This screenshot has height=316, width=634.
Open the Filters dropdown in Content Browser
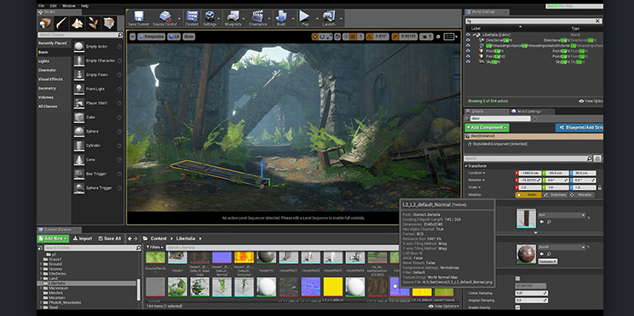pyautogui.click(x=155, y=247)
